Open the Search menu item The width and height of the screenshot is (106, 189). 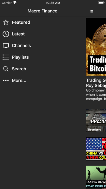(x=19, y=69)
